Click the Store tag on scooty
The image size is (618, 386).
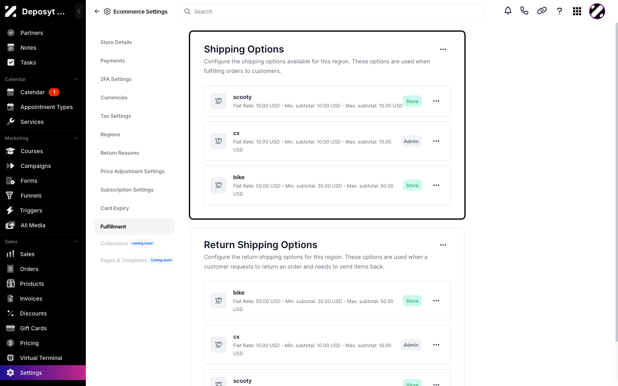point(412,101)
